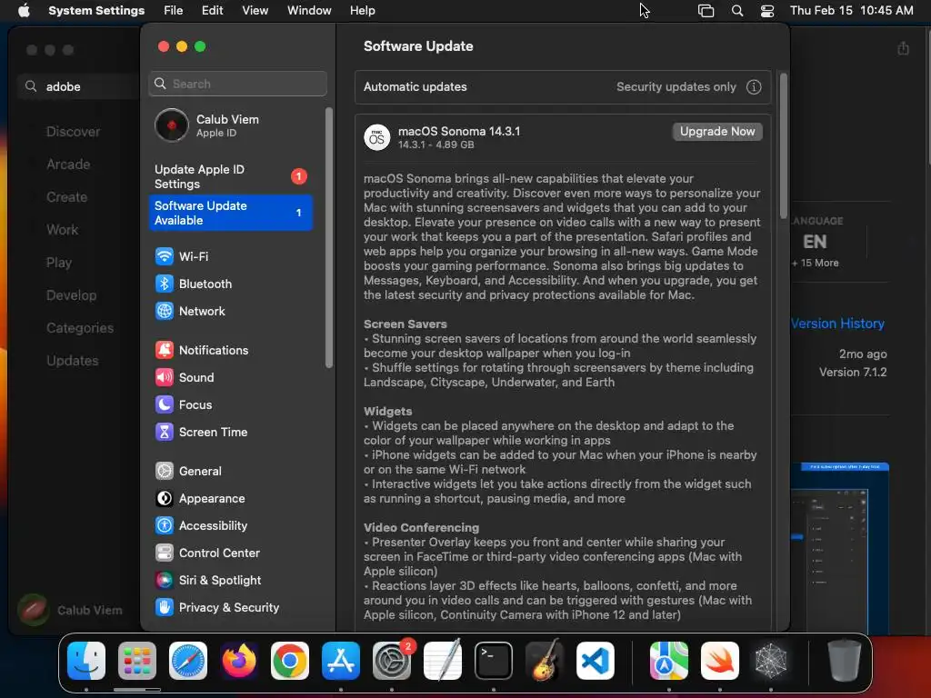Select Categories in App Store sidebar
Screen dimensions: 931x698
point(80,327)
